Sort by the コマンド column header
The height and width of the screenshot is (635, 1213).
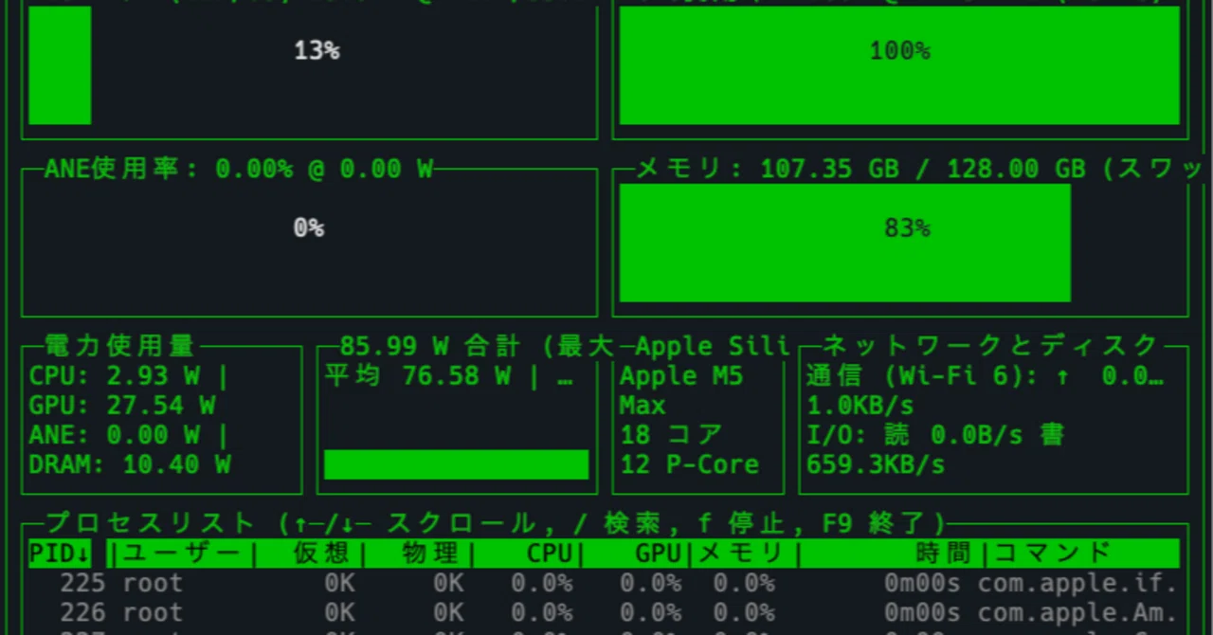tap(1053, 553)
